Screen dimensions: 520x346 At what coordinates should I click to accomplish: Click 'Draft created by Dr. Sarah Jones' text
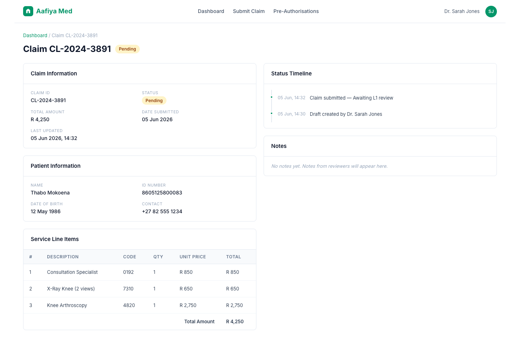click(x=346, y=114)
